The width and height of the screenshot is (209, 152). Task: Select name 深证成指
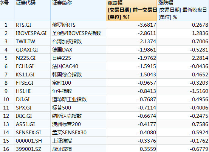pyautogui.click(x=62, y=149)
